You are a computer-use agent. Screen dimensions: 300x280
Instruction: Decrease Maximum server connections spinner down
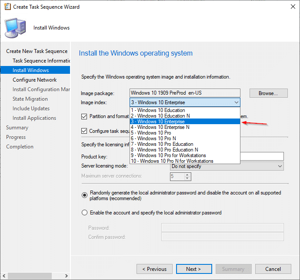click(x=187, y=178)
